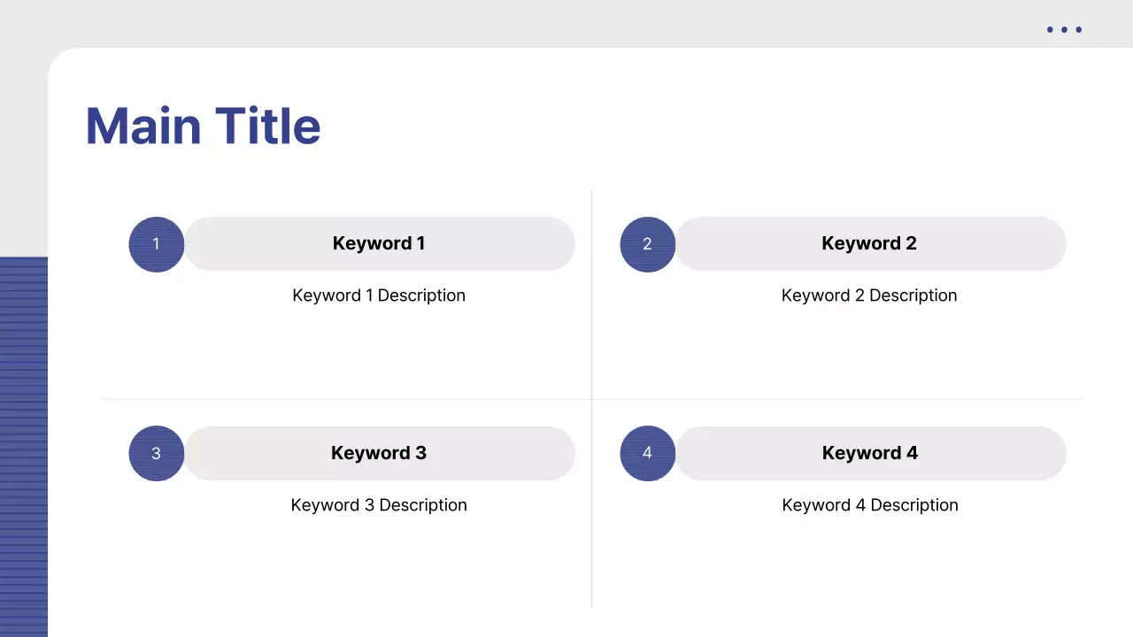1133x637 pixels.
Task: Click the last dot in the top-right trio
Action: click(x=1078, y=29)
